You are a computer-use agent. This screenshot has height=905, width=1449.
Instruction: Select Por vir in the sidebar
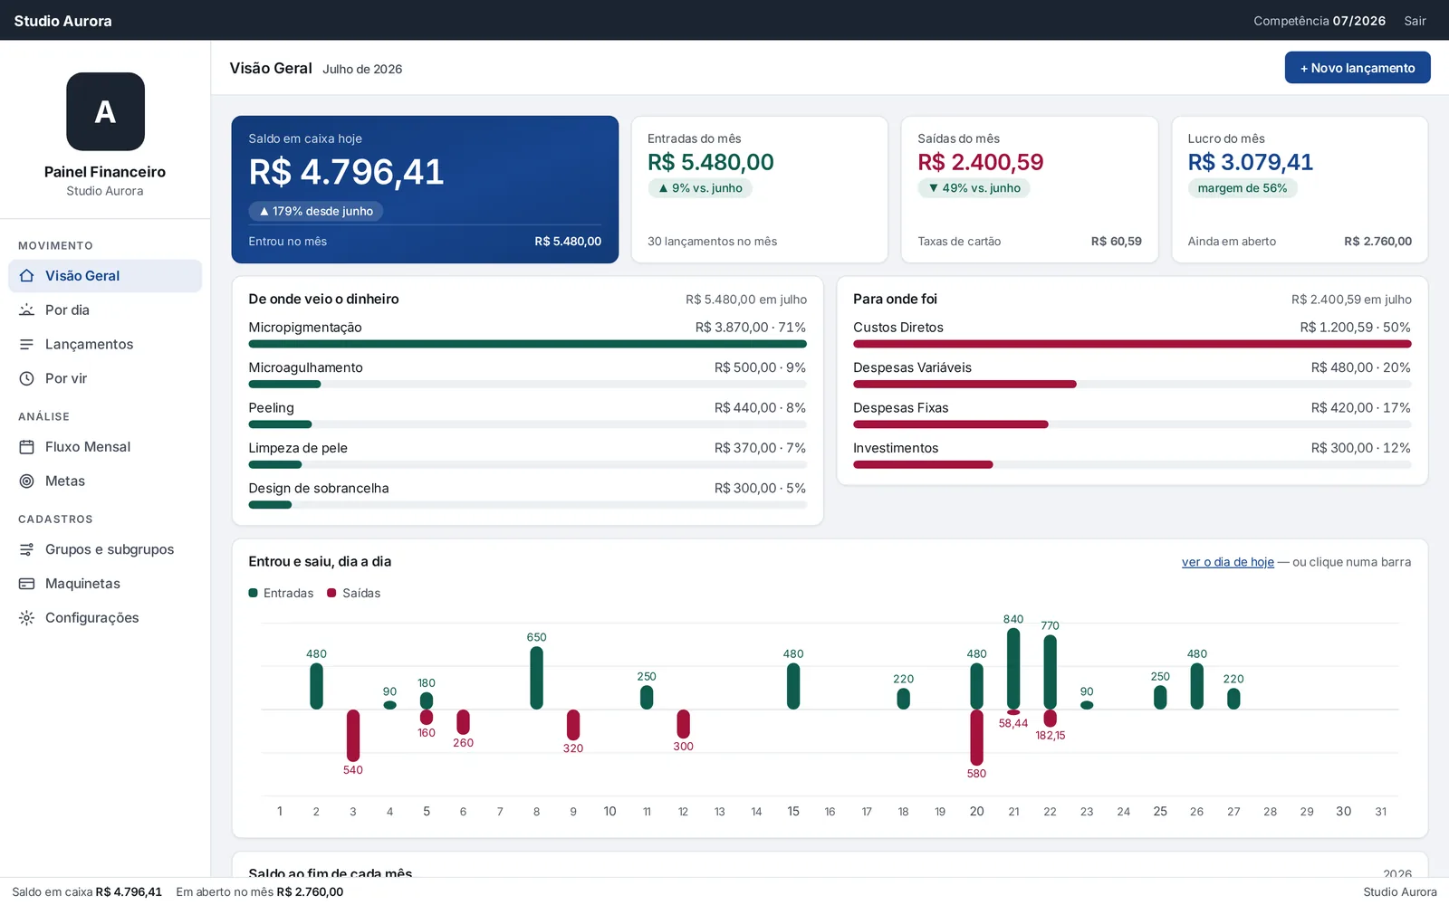coord(105,379)
